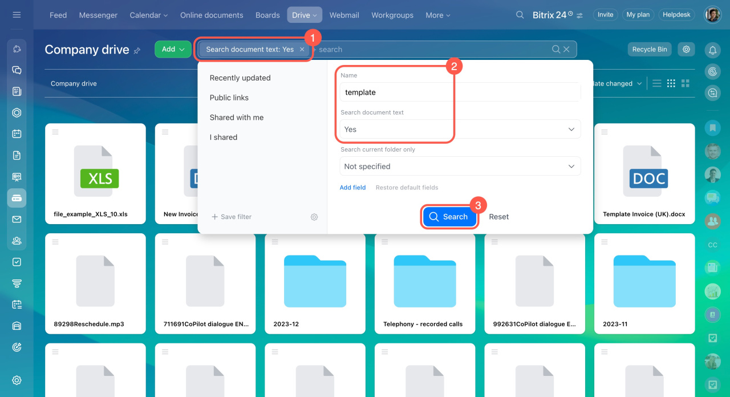Open the Webmail tab
Screen dimensions: 730x397
[344, 15]
